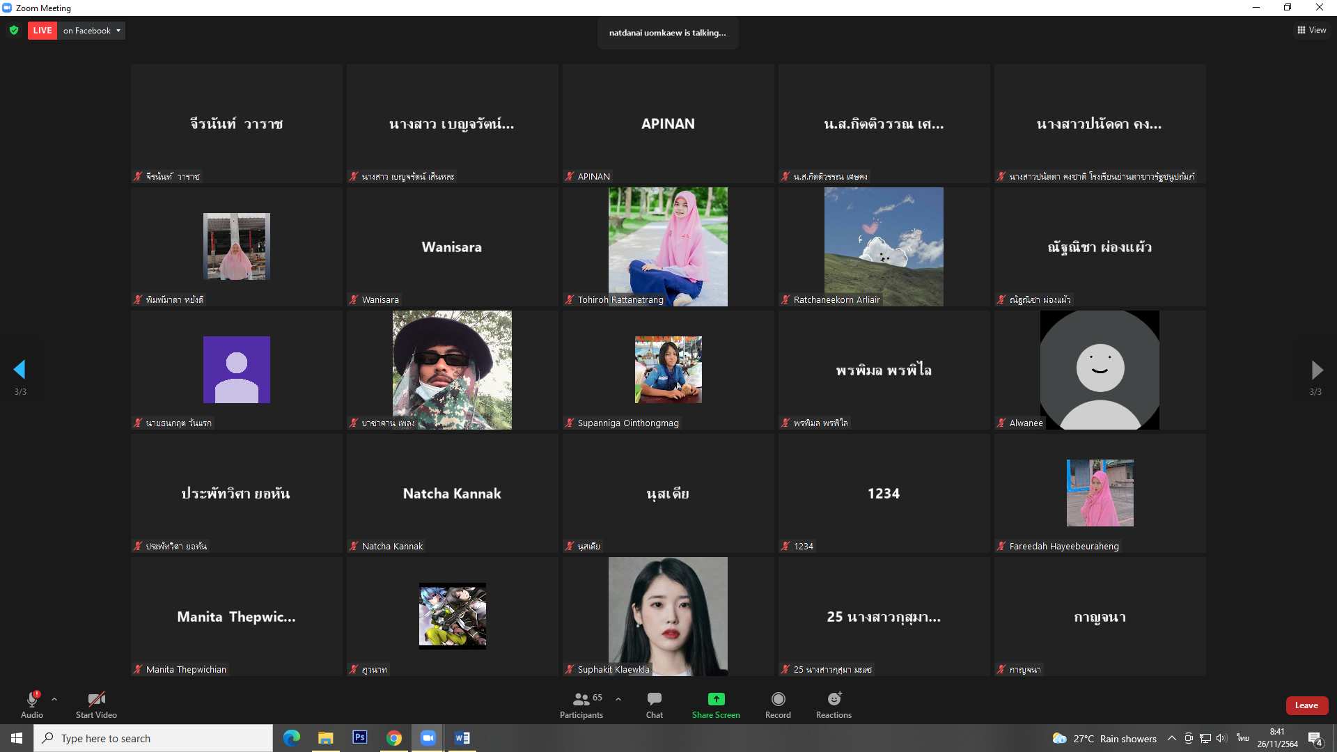Go to previous gallery page arrow

19,370
